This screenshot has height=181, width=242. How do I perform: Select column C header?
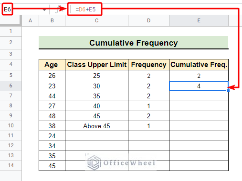click(x=96, y=20)
